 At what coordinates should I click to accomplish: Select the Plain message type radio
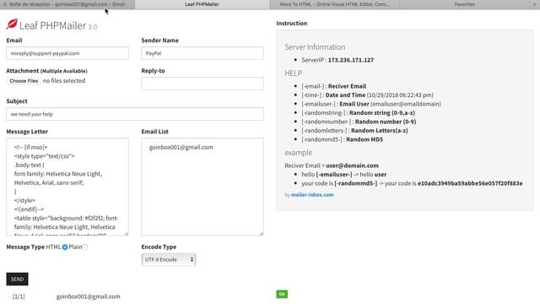(85, 247)
